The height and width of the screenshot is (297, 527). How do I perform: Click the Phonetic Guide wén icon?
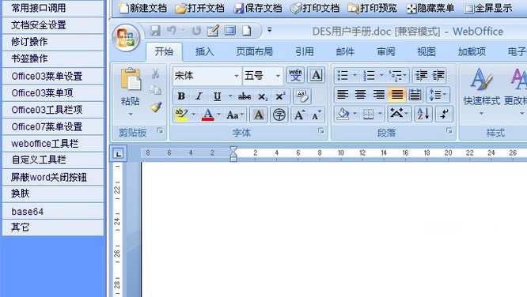tap(295, 75)
